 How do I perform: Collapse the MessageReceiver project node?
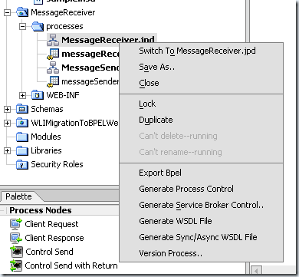[x=8, y=12]
